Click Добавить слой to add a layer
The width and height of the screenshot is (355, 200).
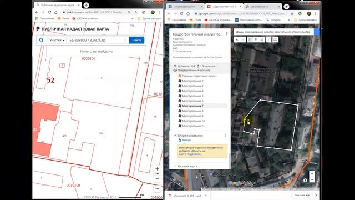point(184,66)
